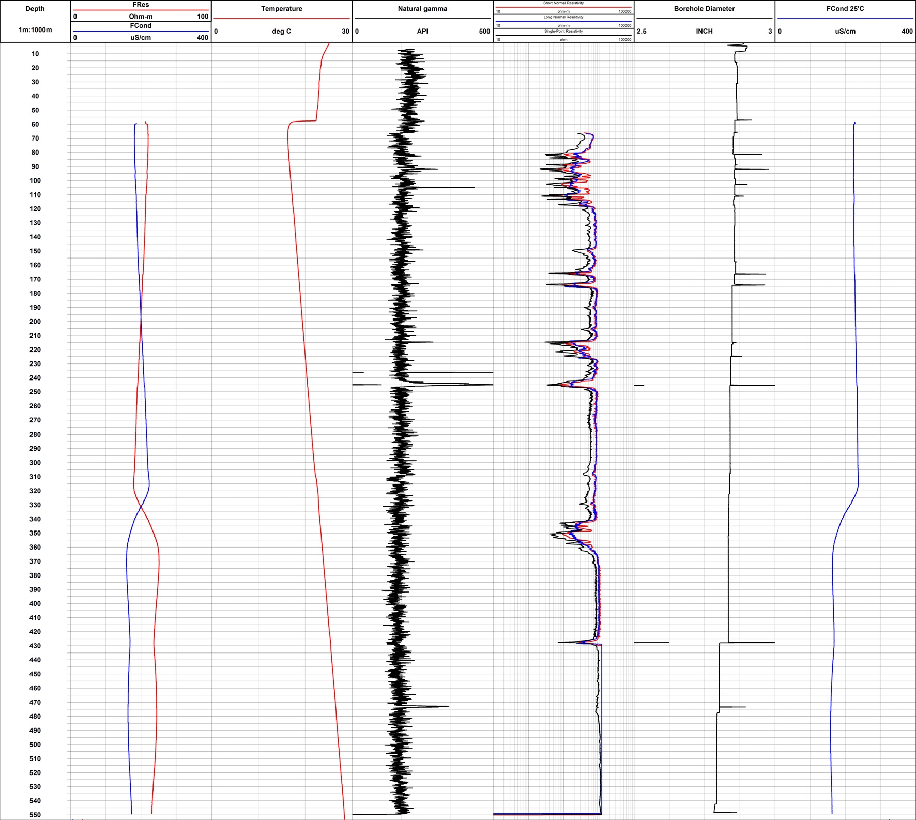916x820 pixels.
Task: Click depth label 500
Action: click(x=35, y=745)
